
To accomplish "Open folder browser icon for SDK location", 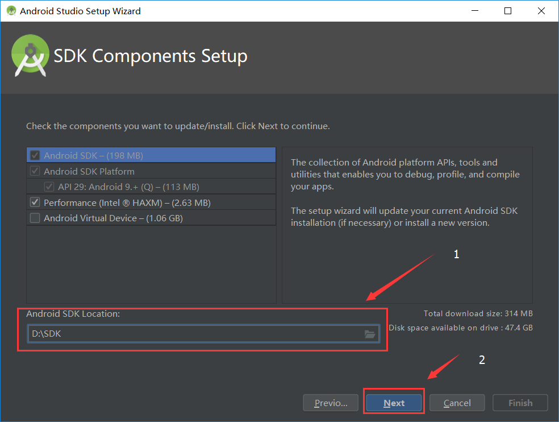I will 370,334.
